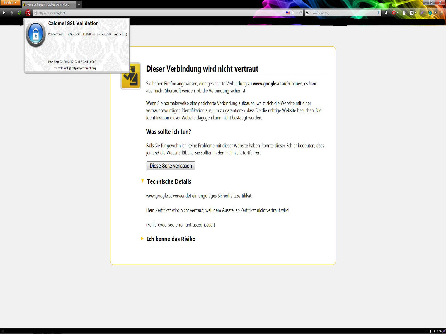This screenshot has width=446, height=334.
Task: Restore down the Firefox window
Action: [432, 3]
